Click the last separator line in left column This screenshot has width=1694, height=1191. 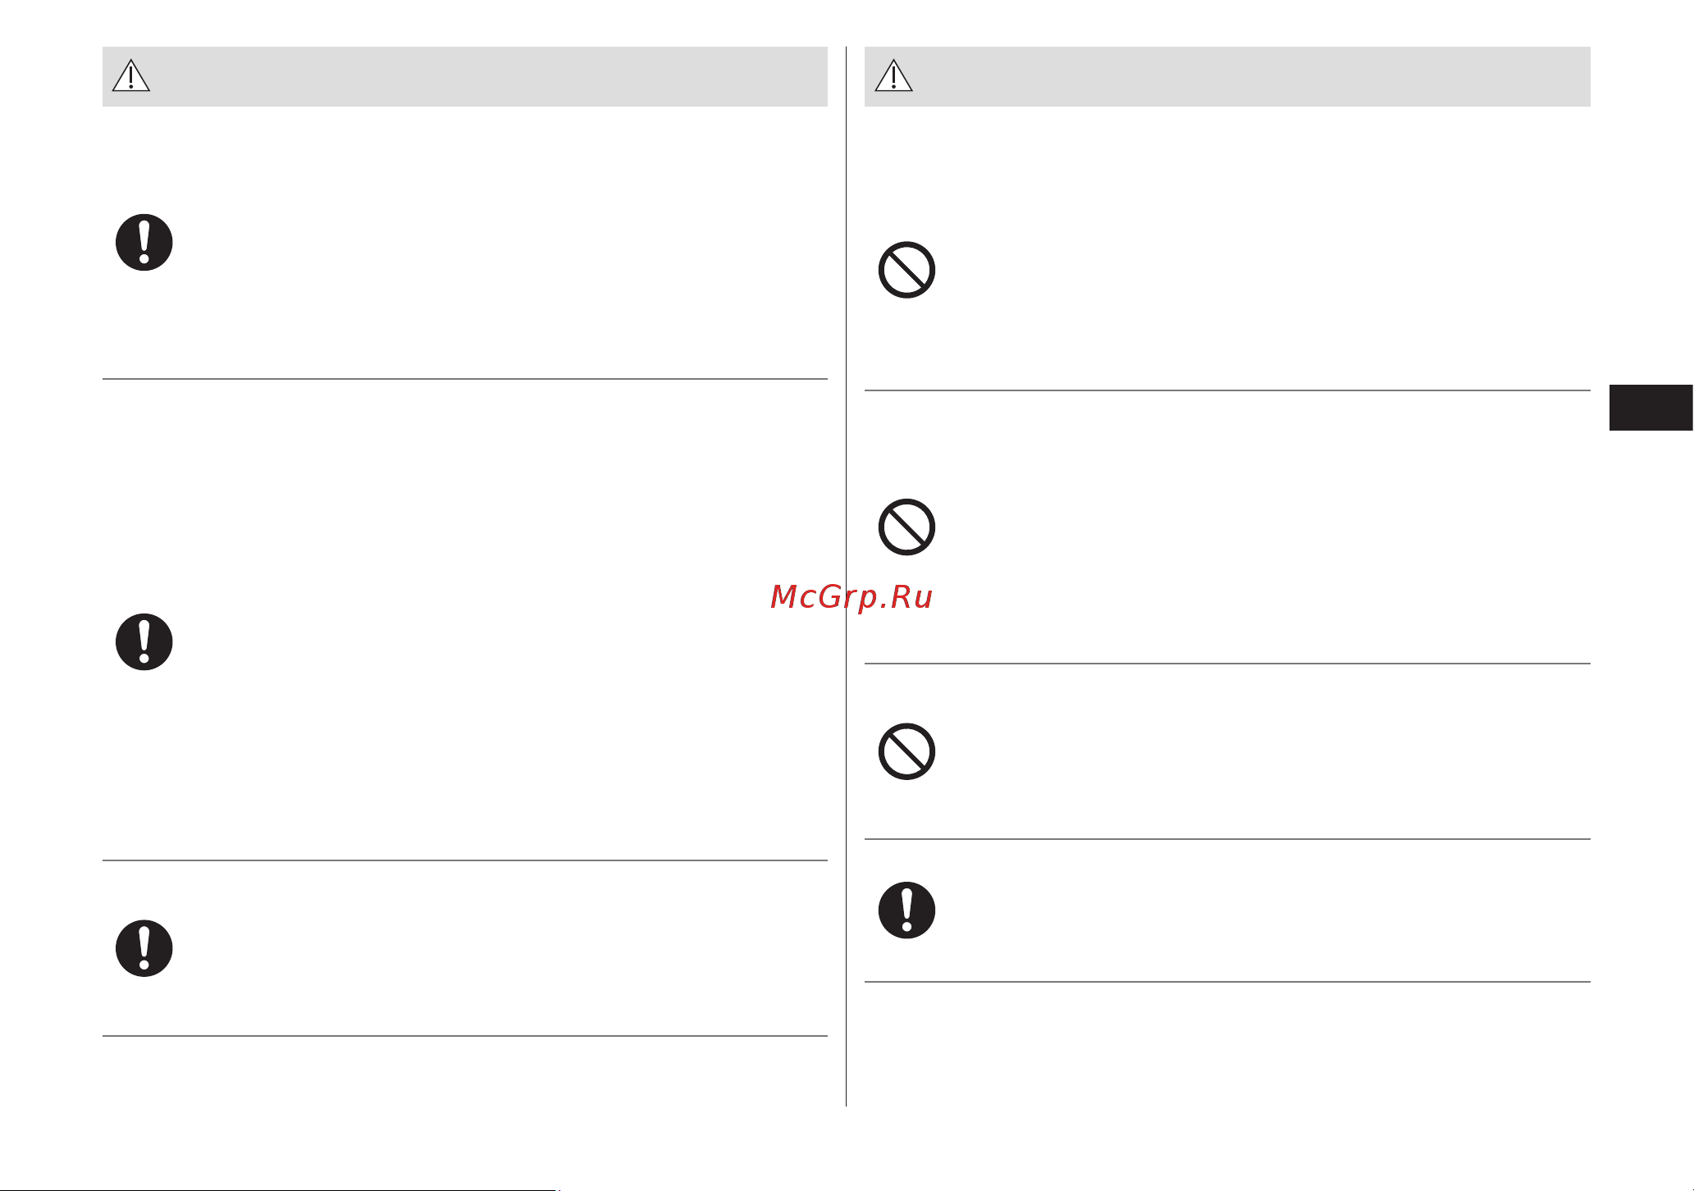pyautogui.click(x=465, y=1036)
